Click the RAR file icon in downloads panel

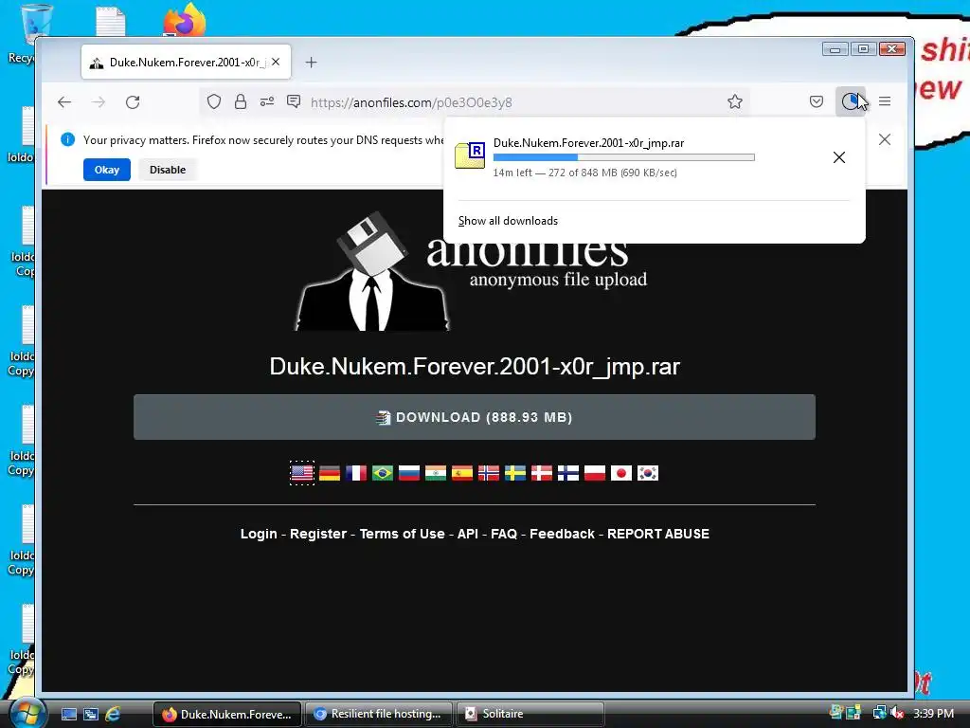click(470, 155)
